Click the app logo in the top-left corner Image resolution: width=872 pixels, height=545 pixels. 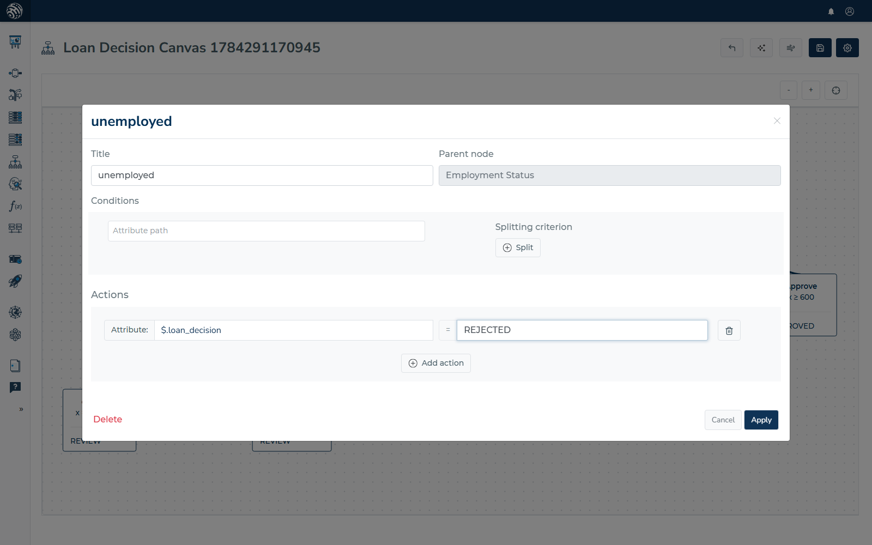(x=15, y=11)
